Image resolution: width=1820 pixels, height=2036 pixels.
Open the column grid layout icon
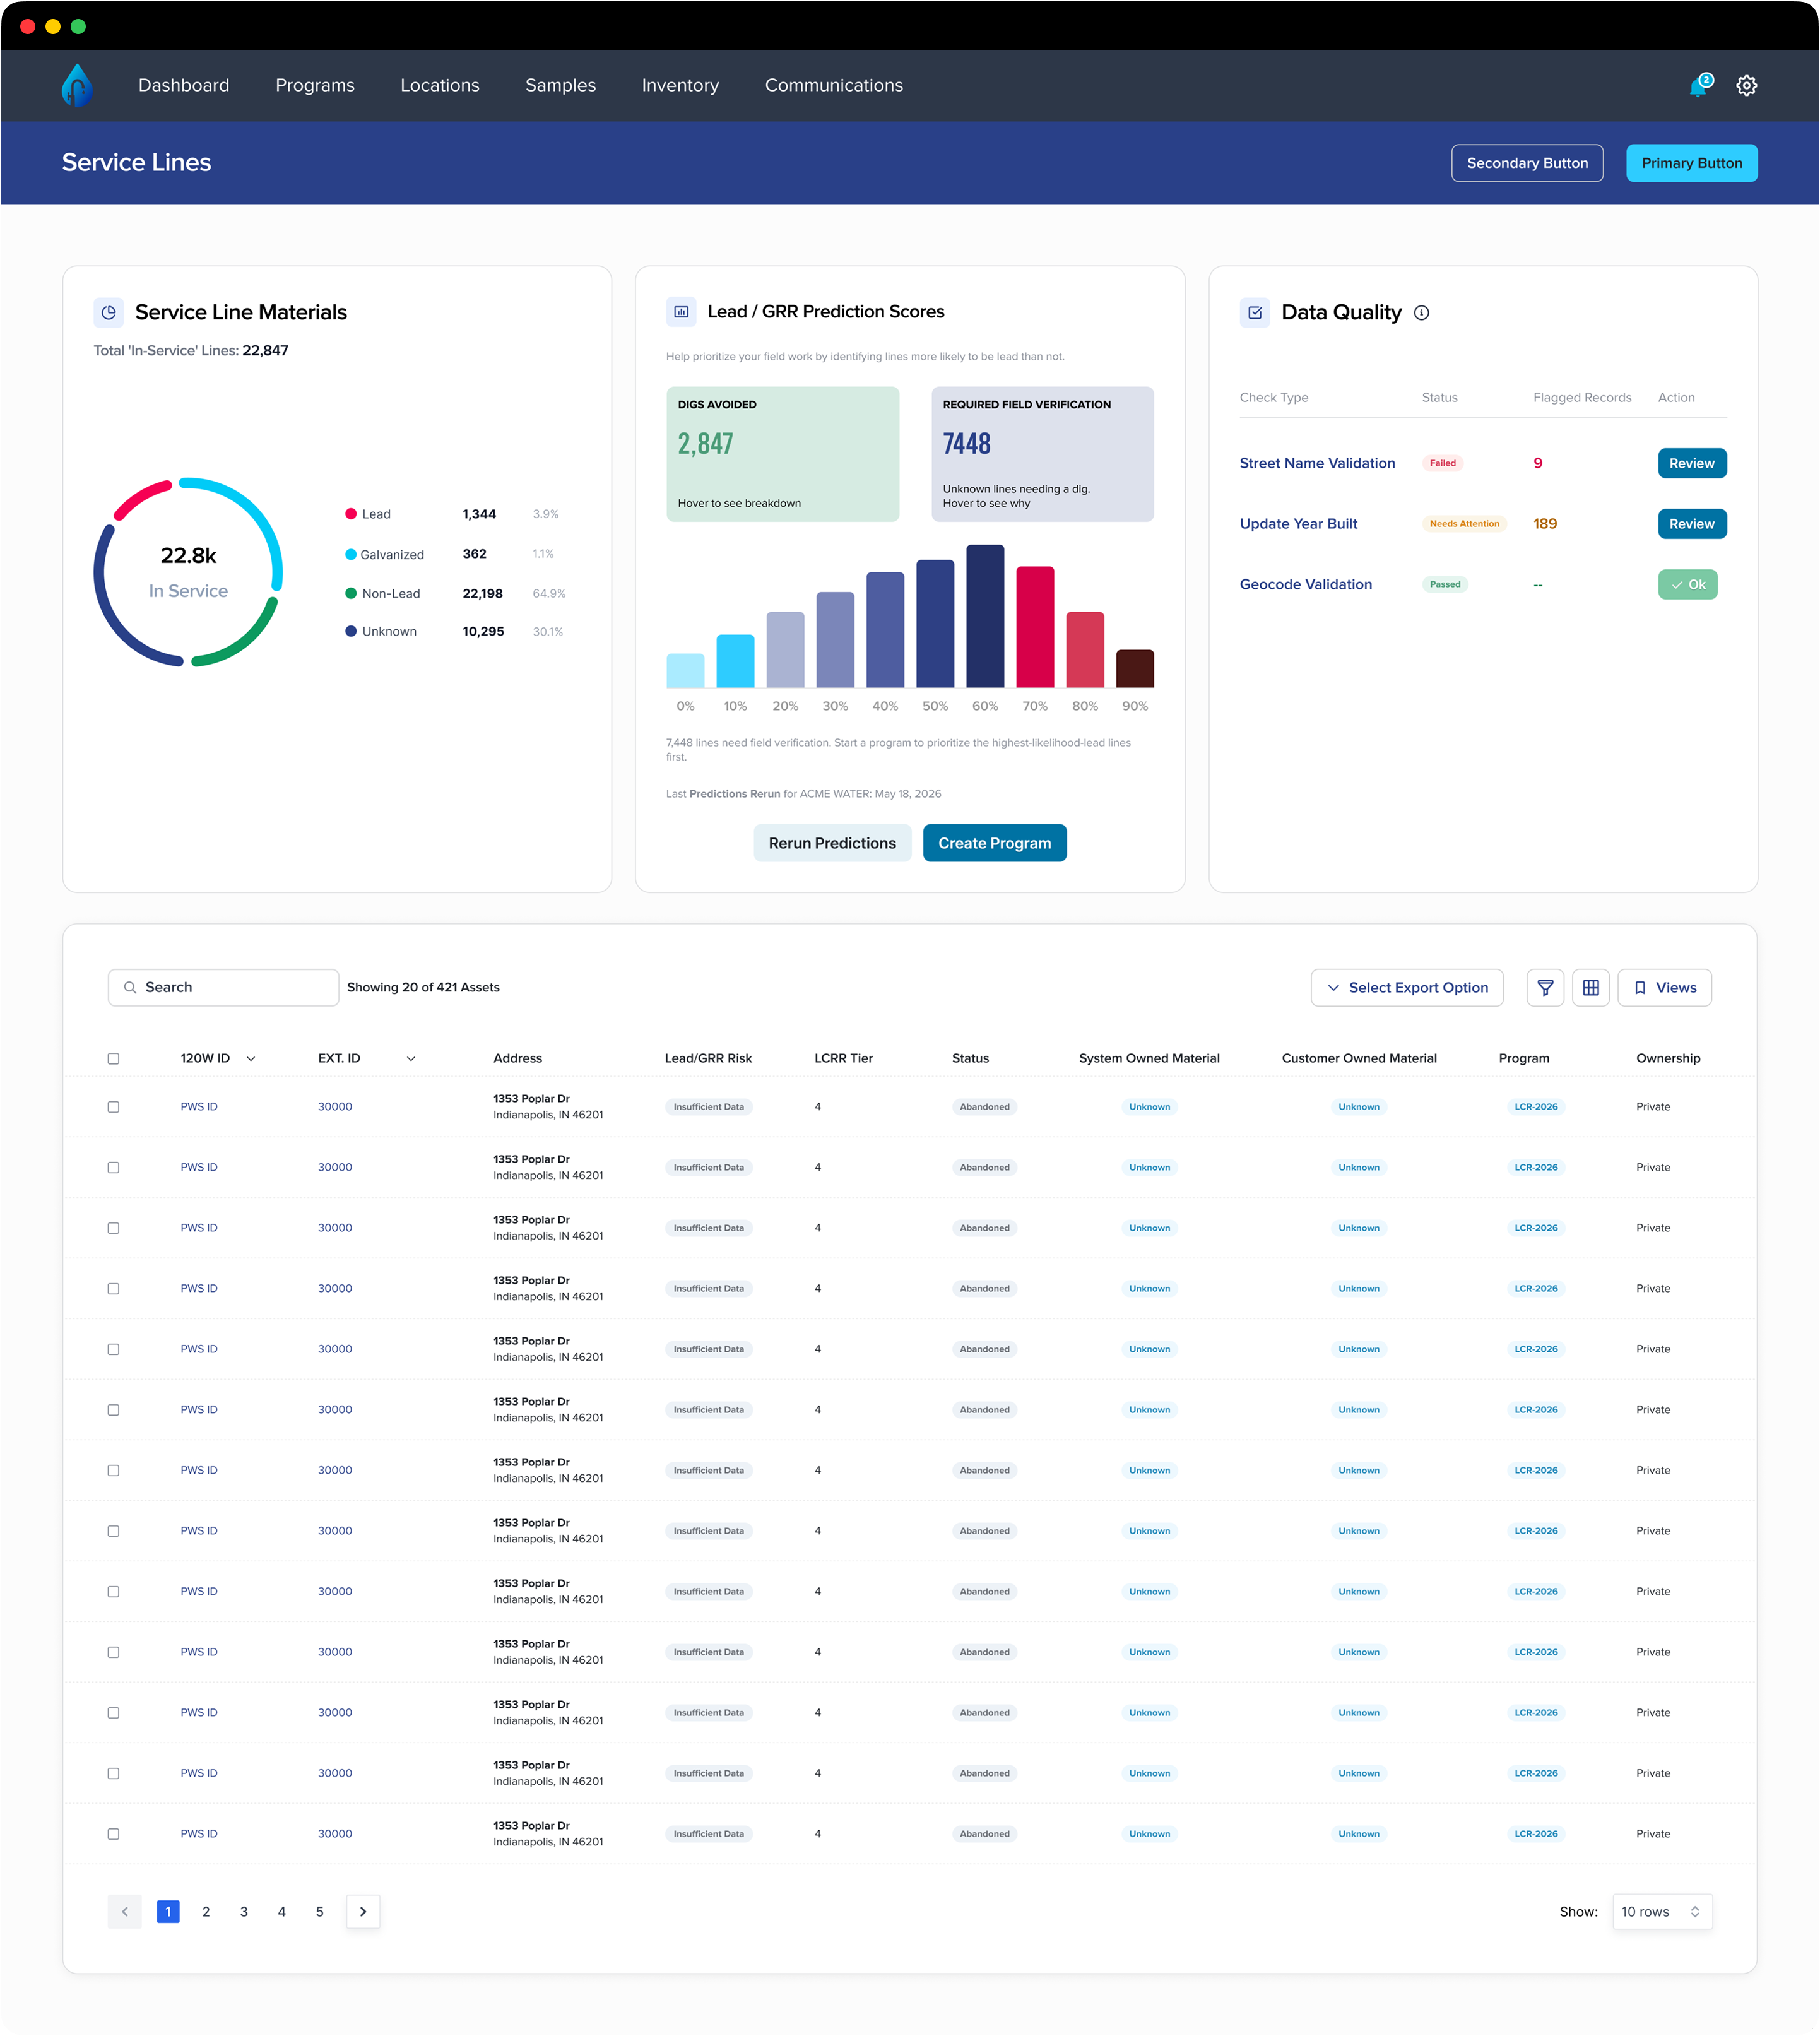(x=1591, y=988)
